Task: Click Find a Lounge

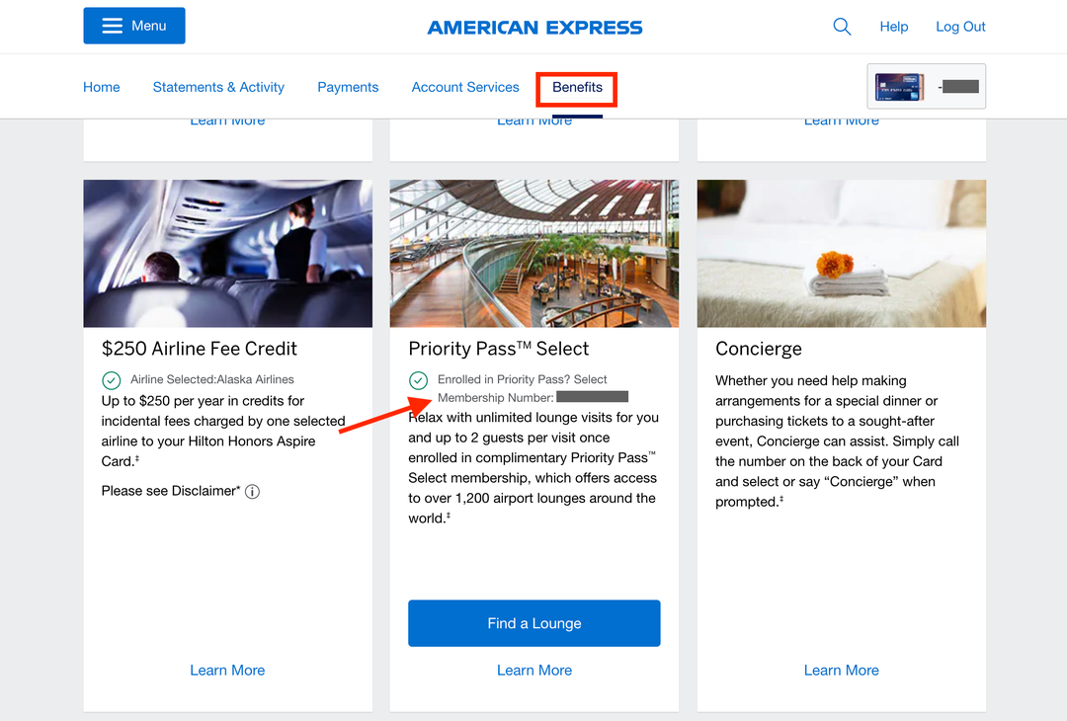Action: [x=533, y=623]
